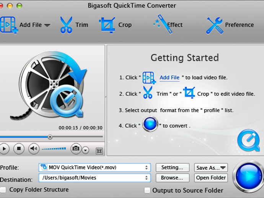
Task: Click the Getting Started heading
Action: coord(185,58)
